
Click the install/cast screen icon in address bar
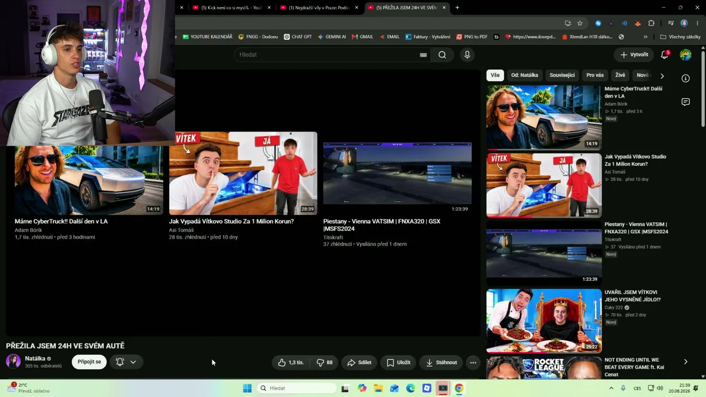(x=568, y=23)
